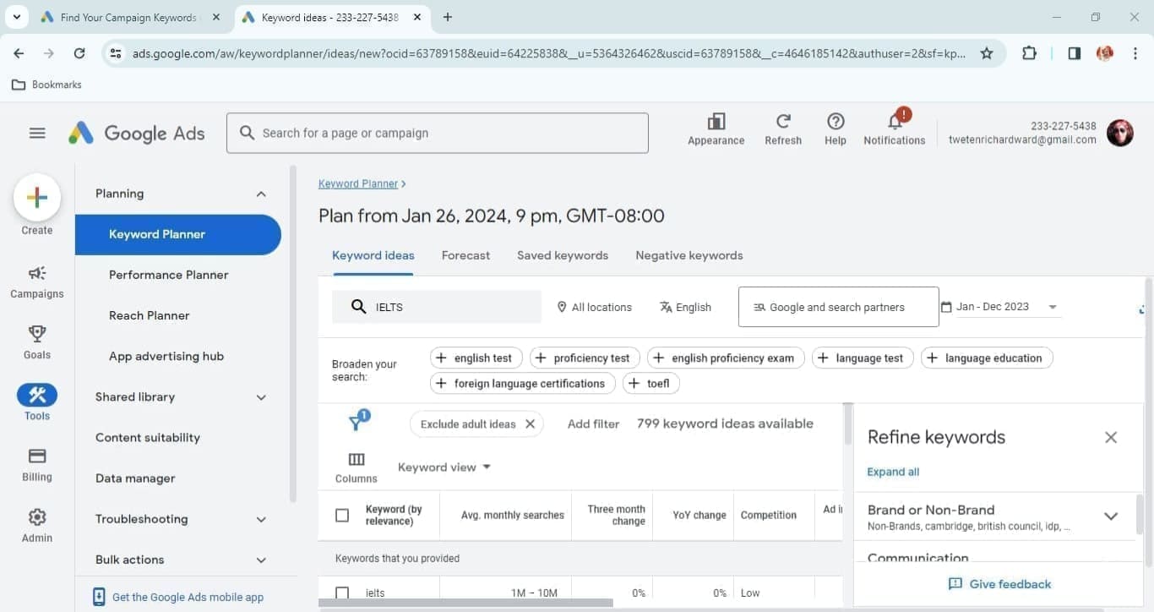Screen dimensions: 1154x612
Task: Open the Saved keywords tab
Action: [x=563, y=255]
